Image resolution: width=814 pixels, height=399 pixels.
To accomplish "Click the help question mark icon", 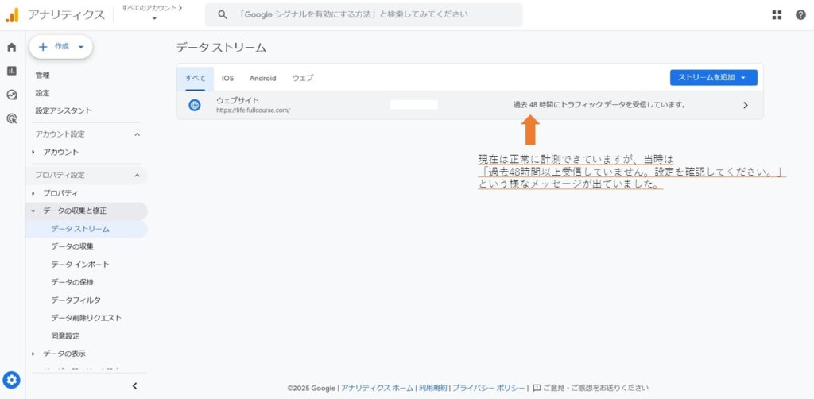I will (800, 14).
